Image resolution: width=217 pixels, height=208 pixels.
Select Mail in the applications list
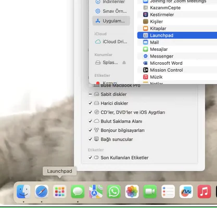[x=177, y=42]
